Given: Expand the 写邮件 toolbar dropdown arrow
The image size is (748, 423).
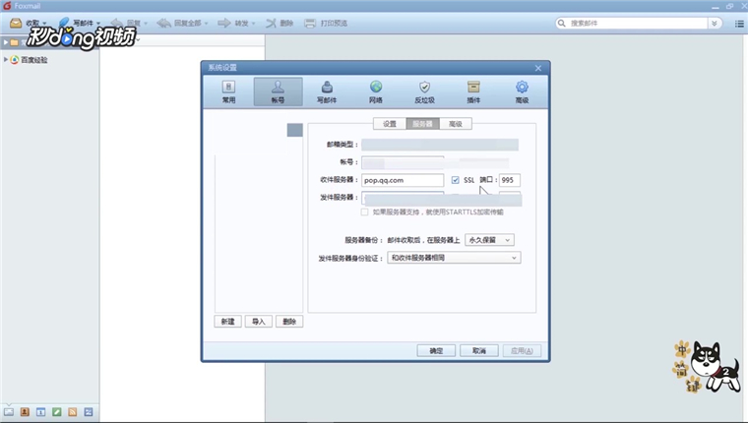Looking at the screenshot, I should [x=98, y=24].
